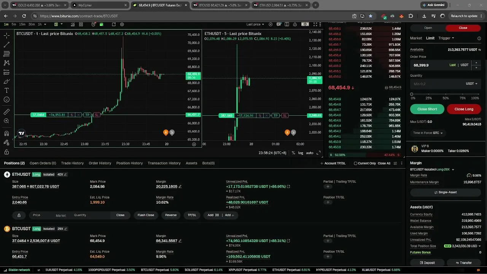Edit leverage pencil next to ETHUSDT 40X
Screen dimensions: 487x274
(66, 175)
